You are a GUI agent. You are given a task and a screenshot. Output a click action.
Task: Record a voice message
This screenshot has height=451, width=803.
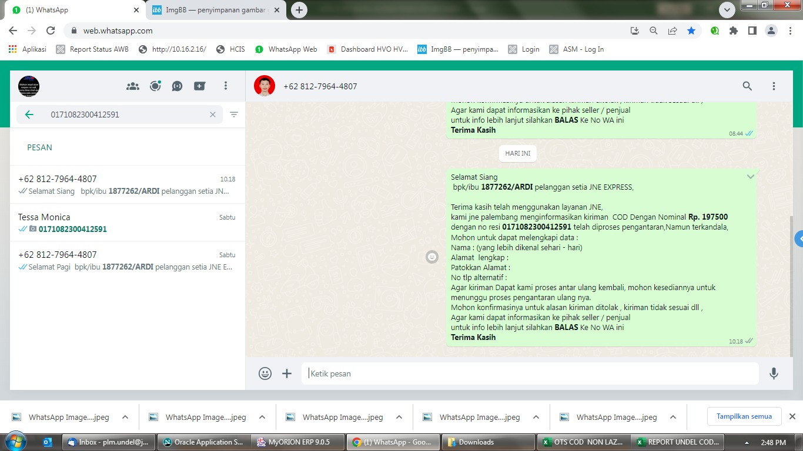click(774, 373)
